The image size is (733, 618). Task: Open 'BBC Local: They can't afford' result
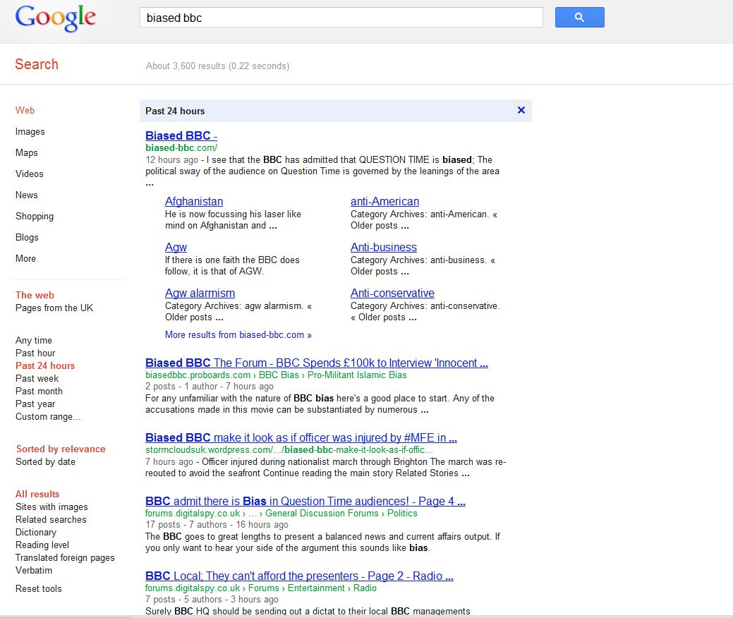pyautogui.click(x=299, y=576)
